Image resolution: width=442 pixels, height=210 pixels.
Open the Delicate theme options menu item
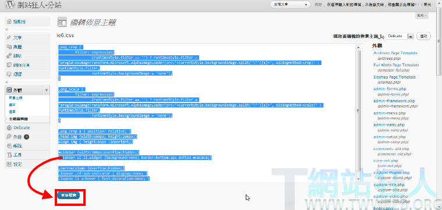[22, 127]
